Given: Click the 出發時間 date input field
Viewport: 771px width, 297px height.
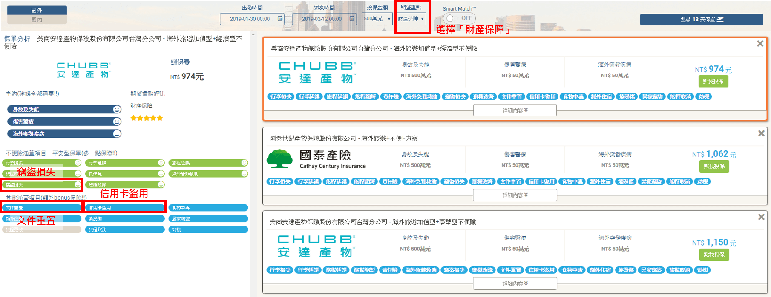Looking at the screenshot, I should (252, 19).
